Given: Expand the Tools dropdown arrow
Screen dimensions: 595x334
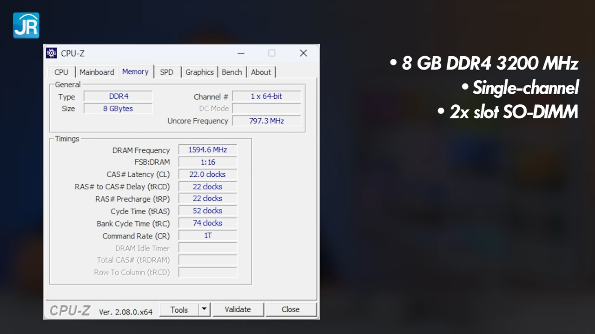Looking at the screenshot, I should (204, 309).
